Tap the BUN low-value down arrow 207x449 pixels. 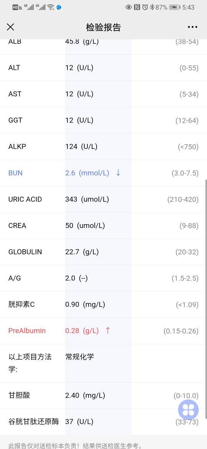tap(118, 173)
